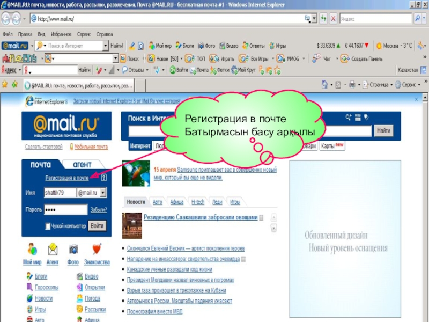
Task: Click the @mail.ru toolbar logo
Action: [x=15, y=46]
